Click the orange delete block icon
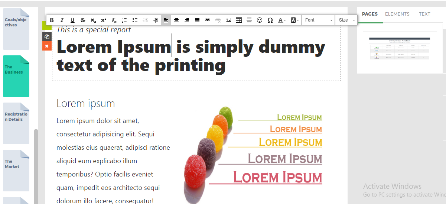446x204 pixels. tap(47, 46)
